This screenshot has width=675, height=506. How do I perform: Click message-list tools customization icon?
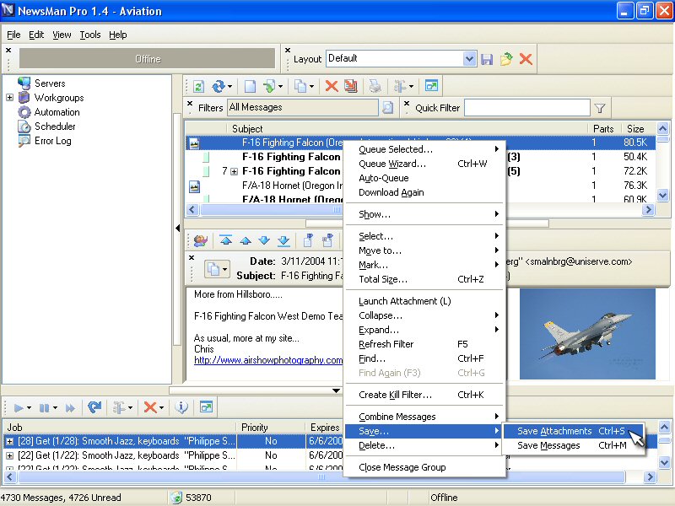(x=400, y=87)
